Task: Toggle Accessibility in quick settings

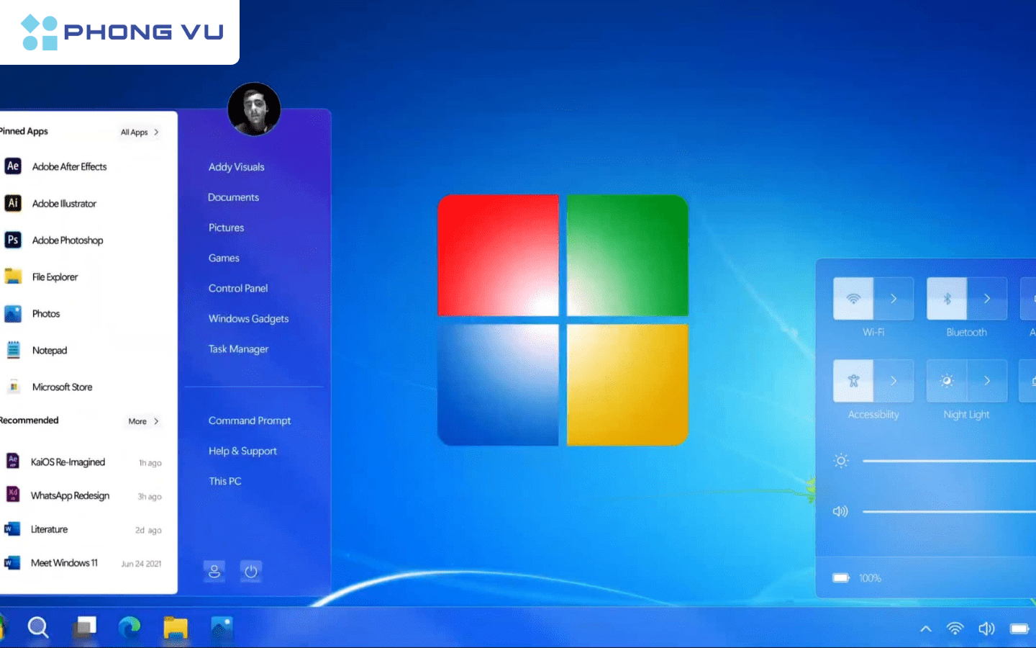Action: (x=853, y=381)
